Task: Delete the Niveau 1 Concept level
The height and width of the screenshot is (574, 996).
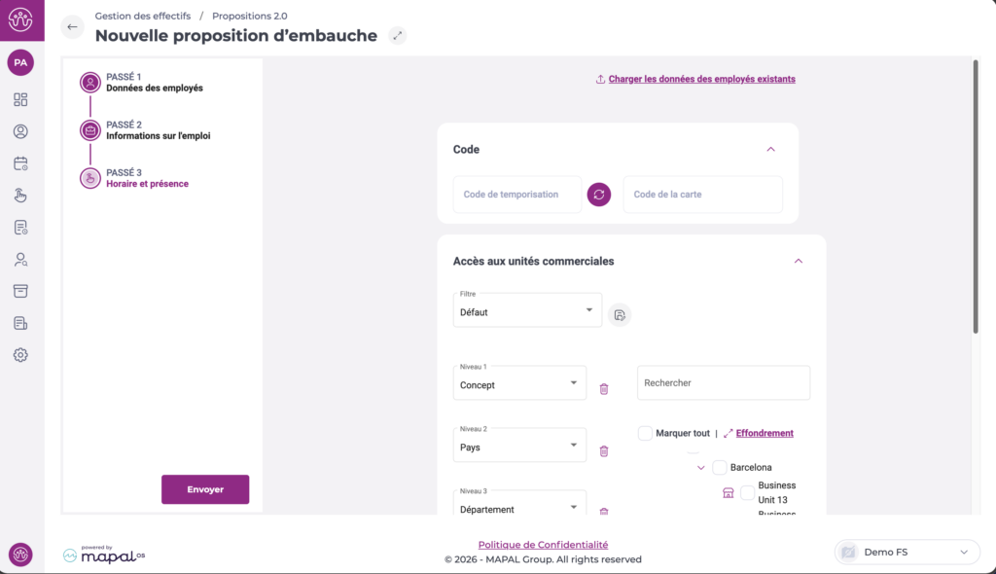Action: click(x=604, y=389)
